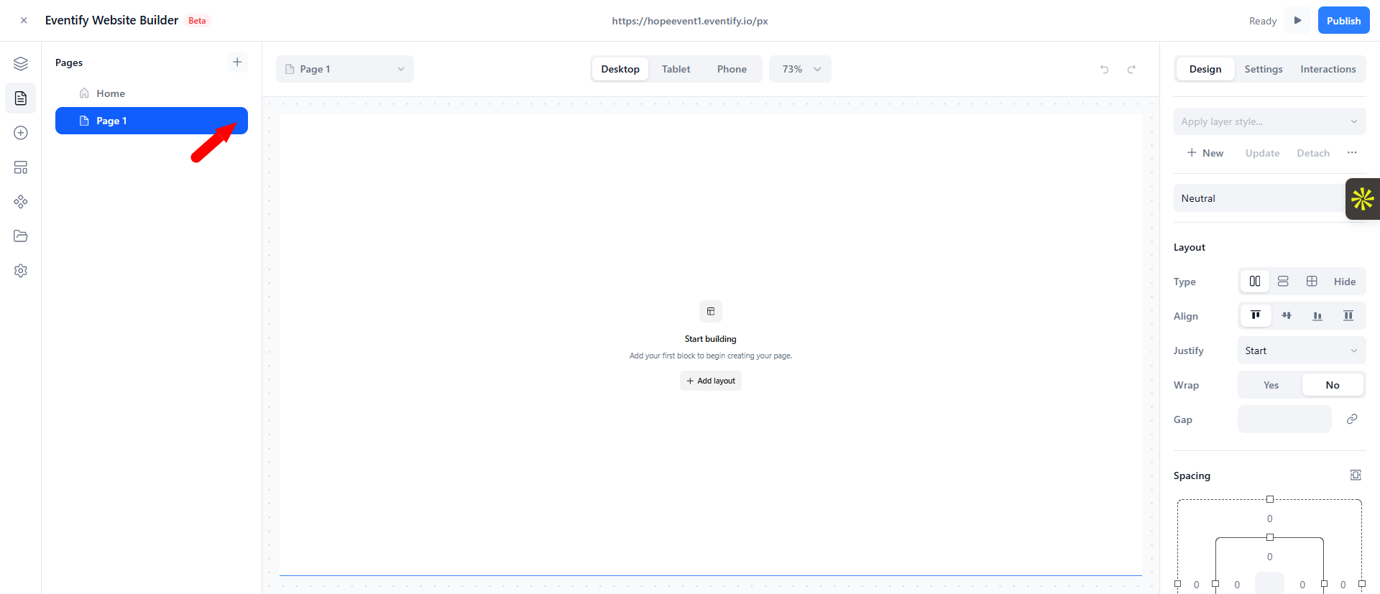Switch to Phone viewport
This screenshot has width=1380, height=594.
732,69
